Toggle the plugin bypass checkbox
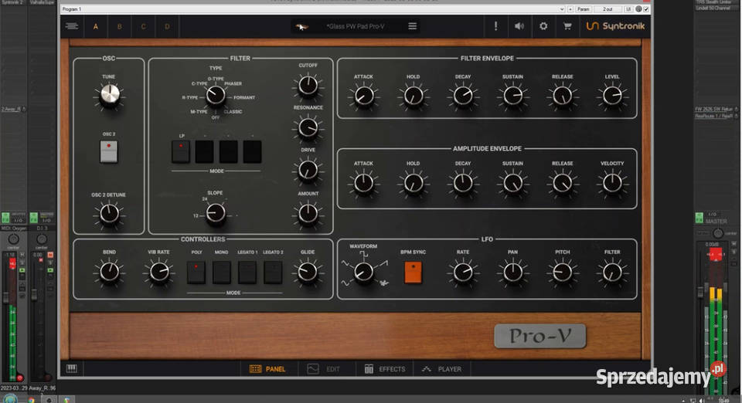742x403 pixels. click(x=646, y=9)
